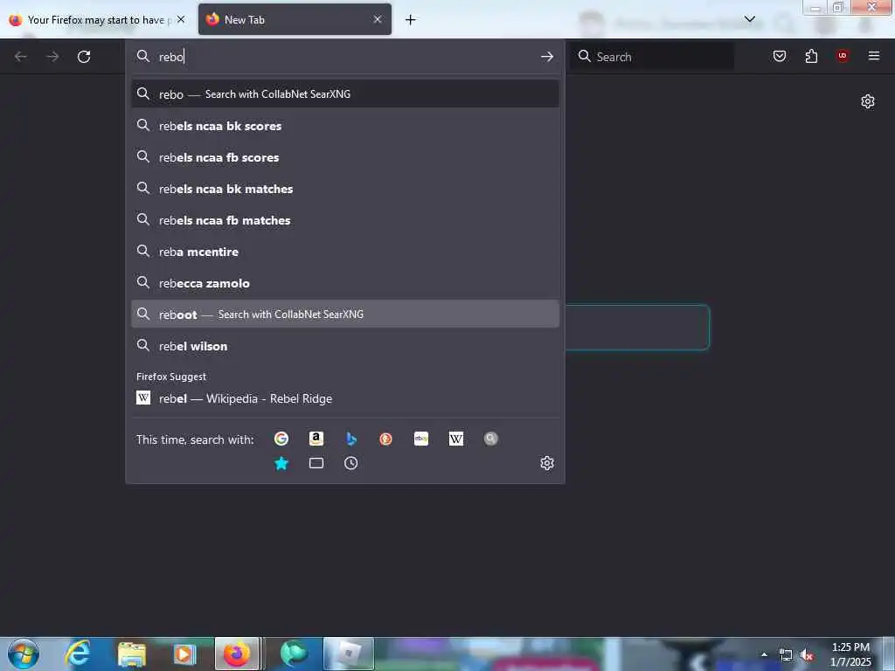Close the 'Your Firefox may start' tab

tap(181, 19)
